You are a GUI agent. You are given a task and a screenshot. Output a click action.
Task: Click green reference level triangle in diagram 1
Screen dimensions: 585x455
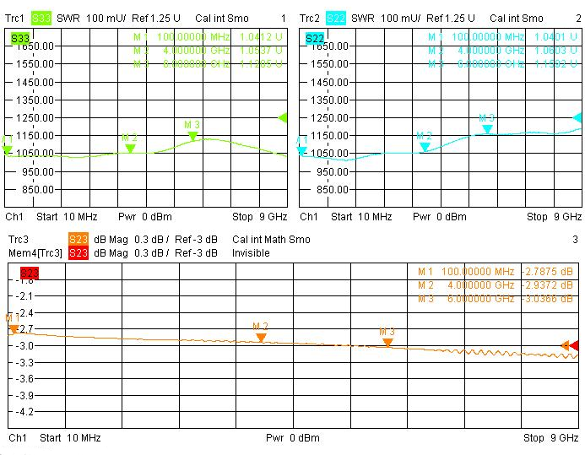[x=284, y=117]
